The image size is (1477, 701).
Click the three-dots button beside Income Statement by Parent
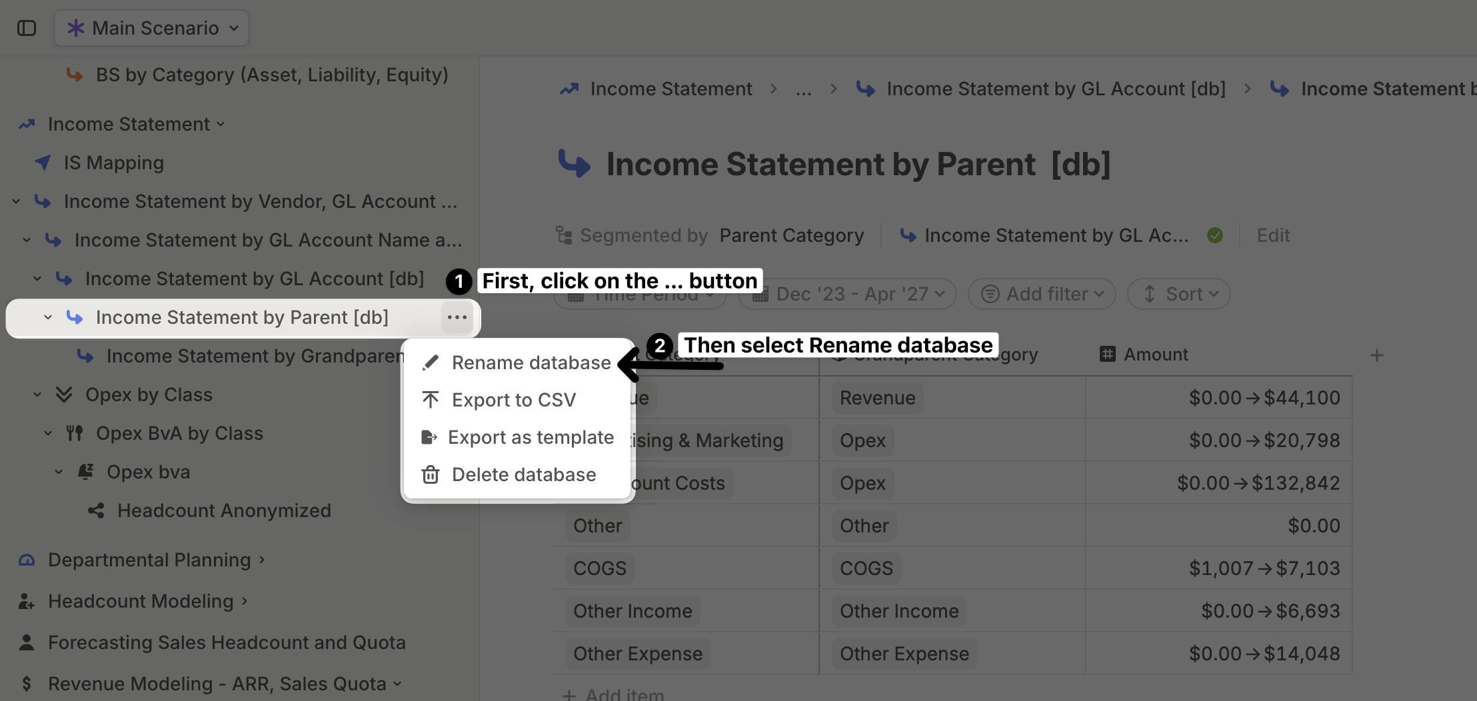pos(457,317)
